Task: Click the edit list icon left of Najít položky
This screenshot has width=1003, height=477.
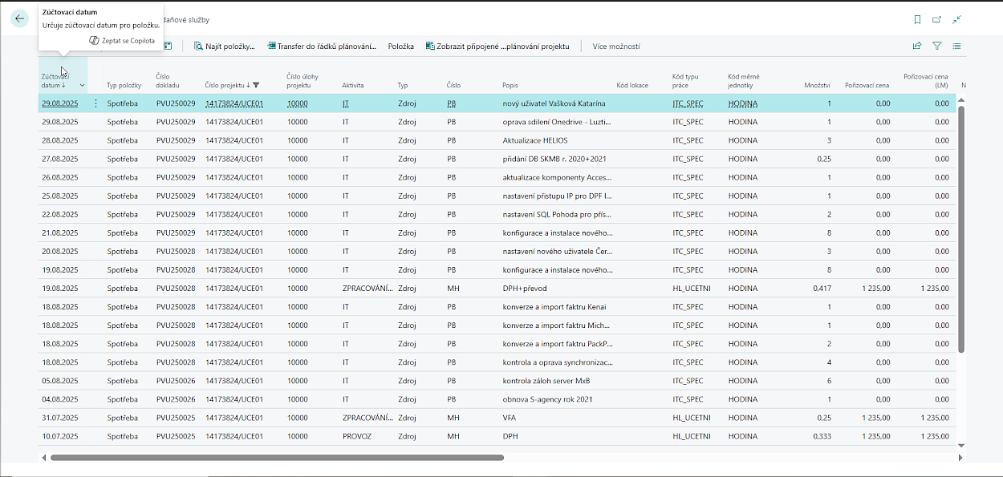Action: point(168,46)
